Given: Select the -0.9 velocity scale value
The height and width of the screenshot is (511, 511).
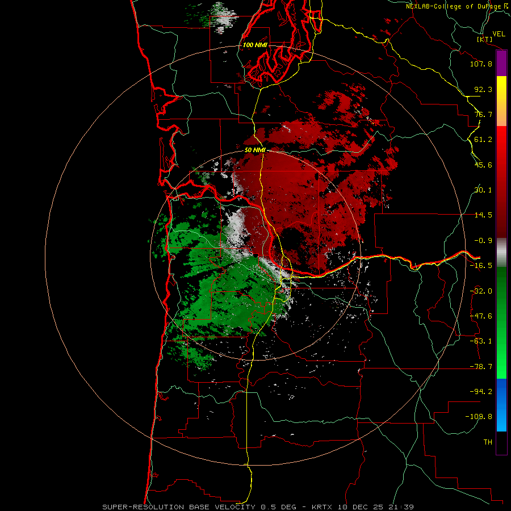Looking at the screenshot, I should pos(483,241).
